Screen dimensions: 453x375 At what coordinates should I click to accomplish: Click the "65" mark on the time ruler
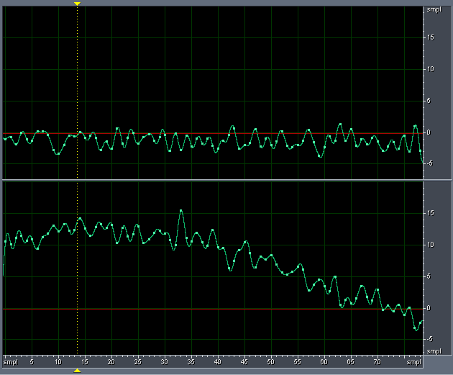[x=350, y=362]
